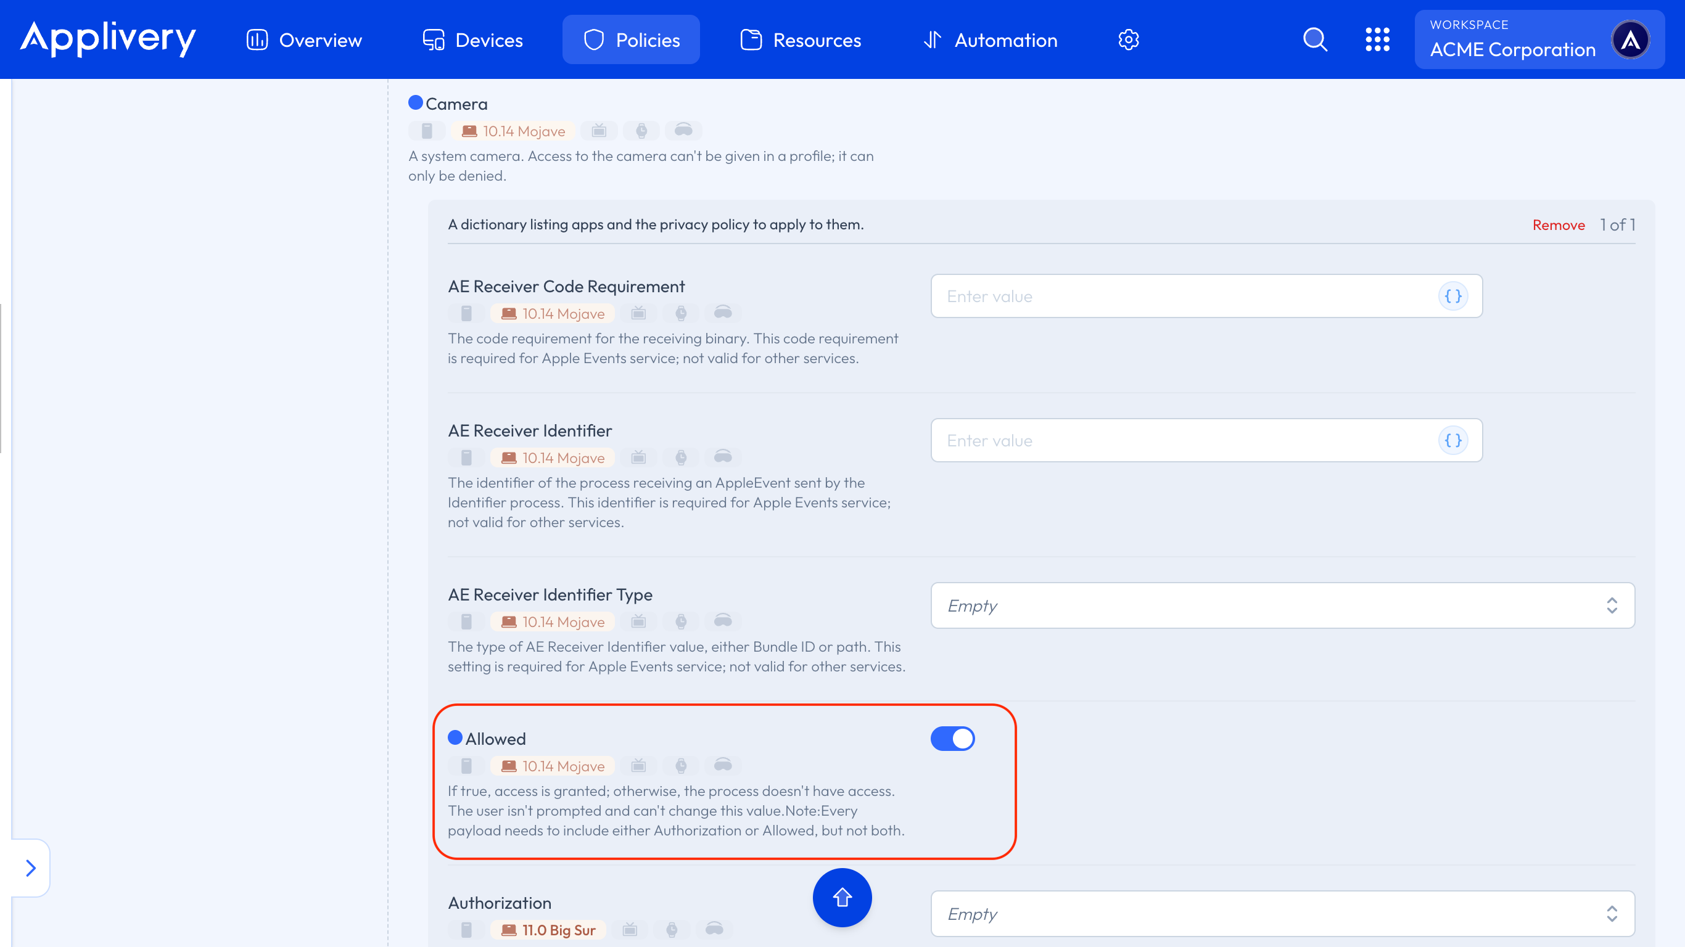Expand the collapsed left sidebar chevron
The width and height of the screenshot is (1685, 947).
(x=31, y=868)
